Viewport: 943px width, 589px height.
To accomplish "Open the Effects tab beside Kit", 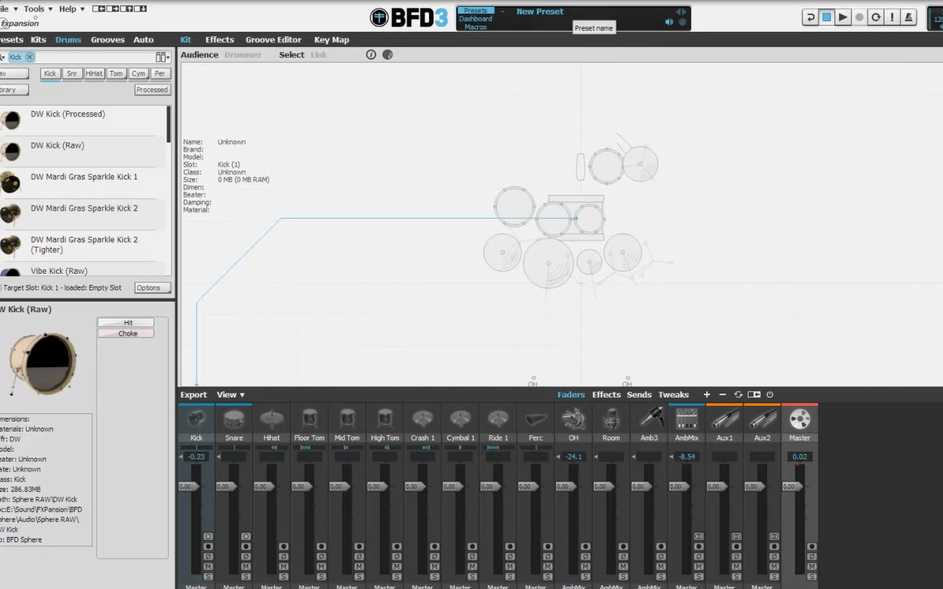I will (x=220, y=40).
